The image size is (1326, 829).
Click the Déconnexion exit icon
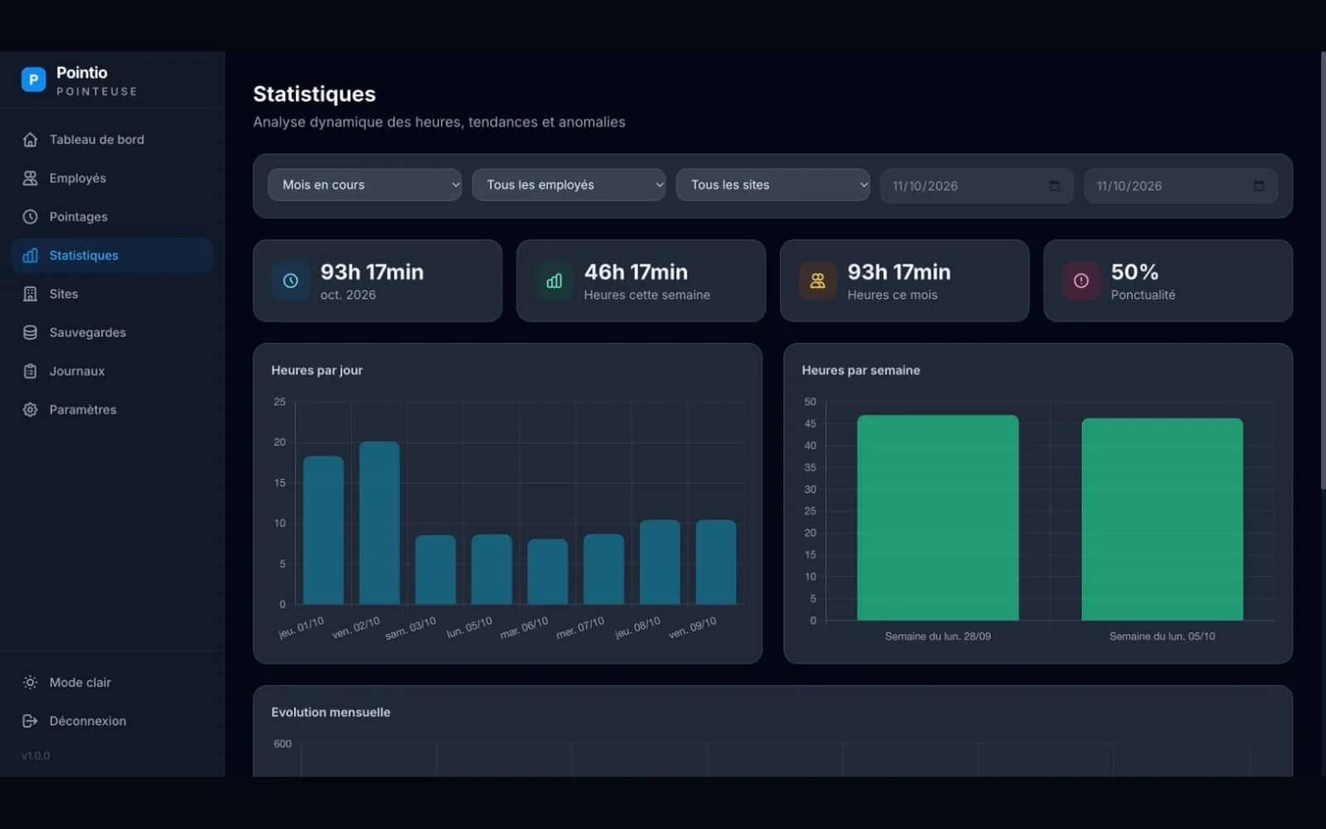coord(30,720)
